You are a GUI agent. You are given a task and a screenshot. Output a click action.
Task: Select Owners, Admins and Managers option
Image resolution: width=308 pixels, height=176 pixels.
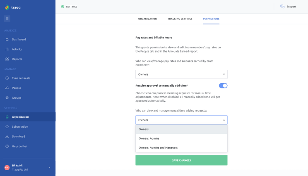[x=181, y=147]
